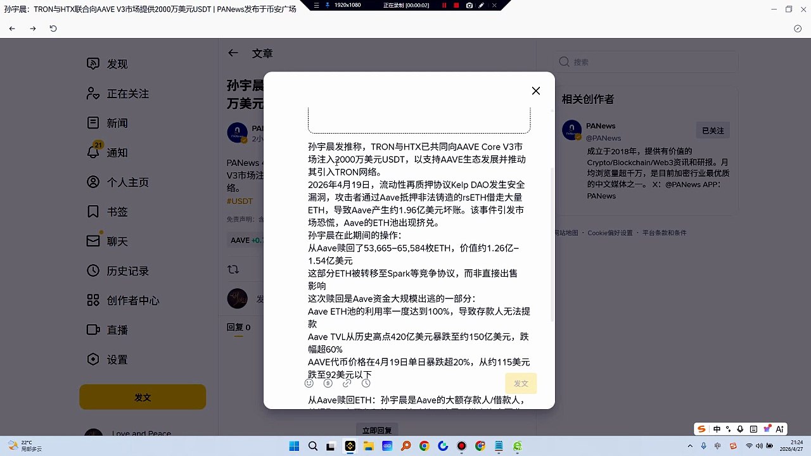Click the 书签 bookmark icon

pyautogui.click(x=93, y=212)
